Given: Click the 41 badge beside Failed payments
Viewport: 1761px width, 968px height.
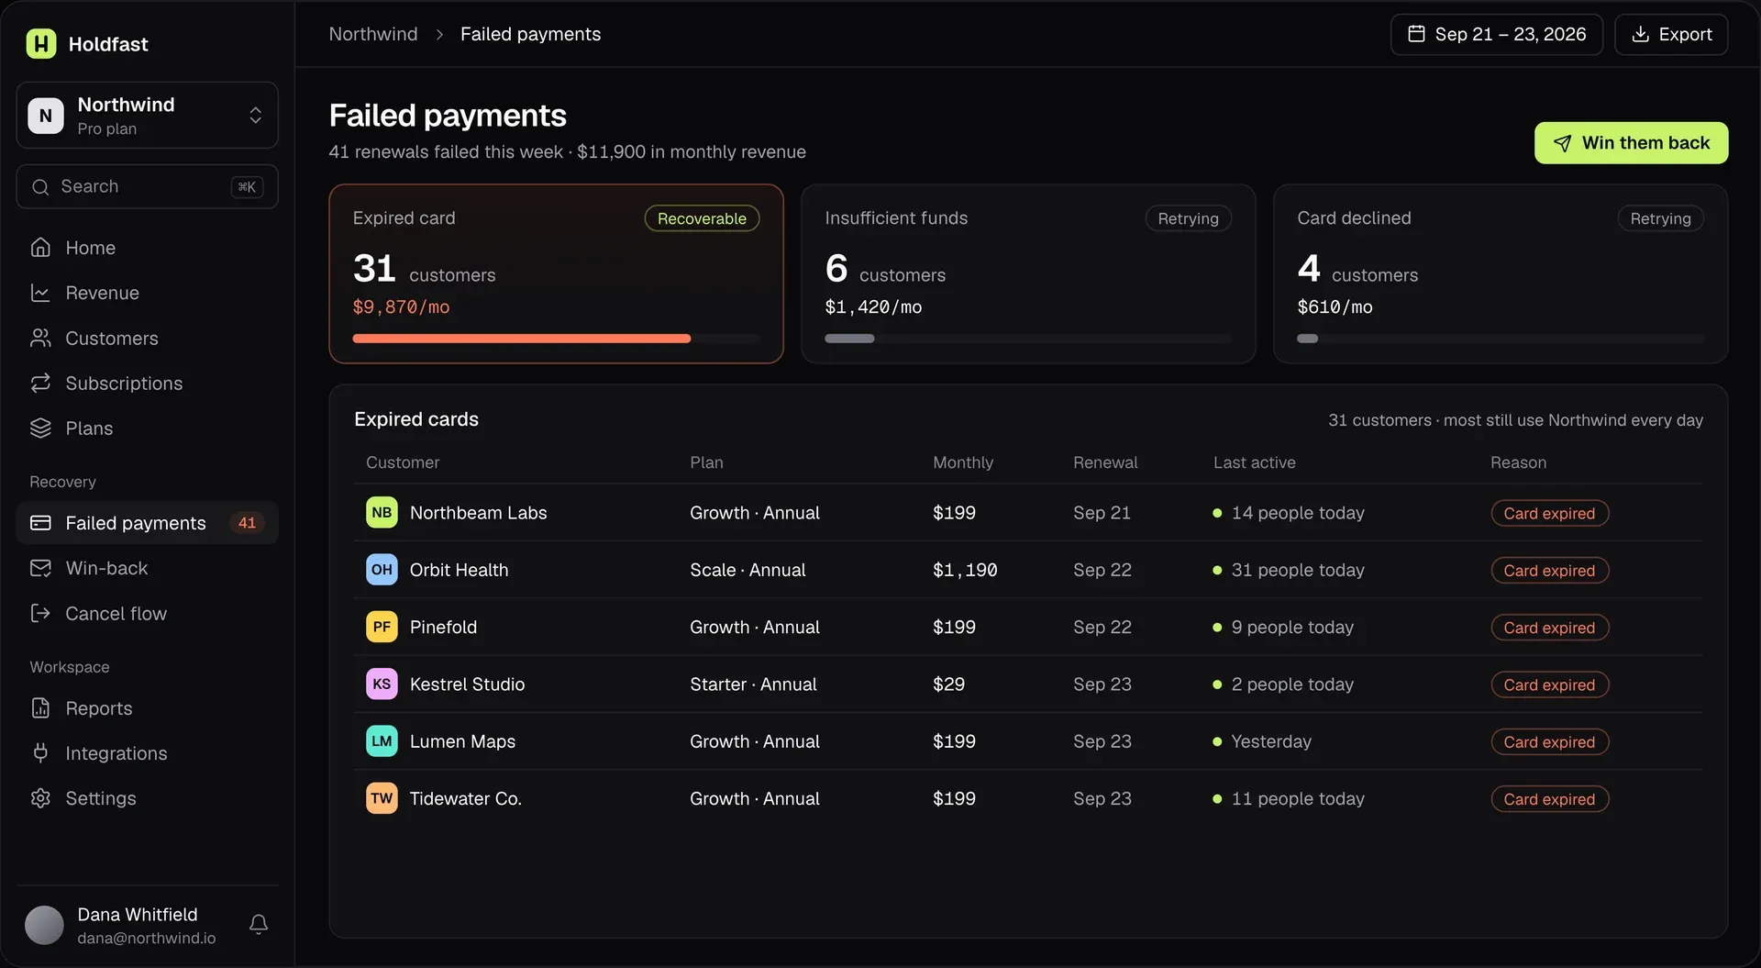Looking at the screenshot, I should [247, 523].
